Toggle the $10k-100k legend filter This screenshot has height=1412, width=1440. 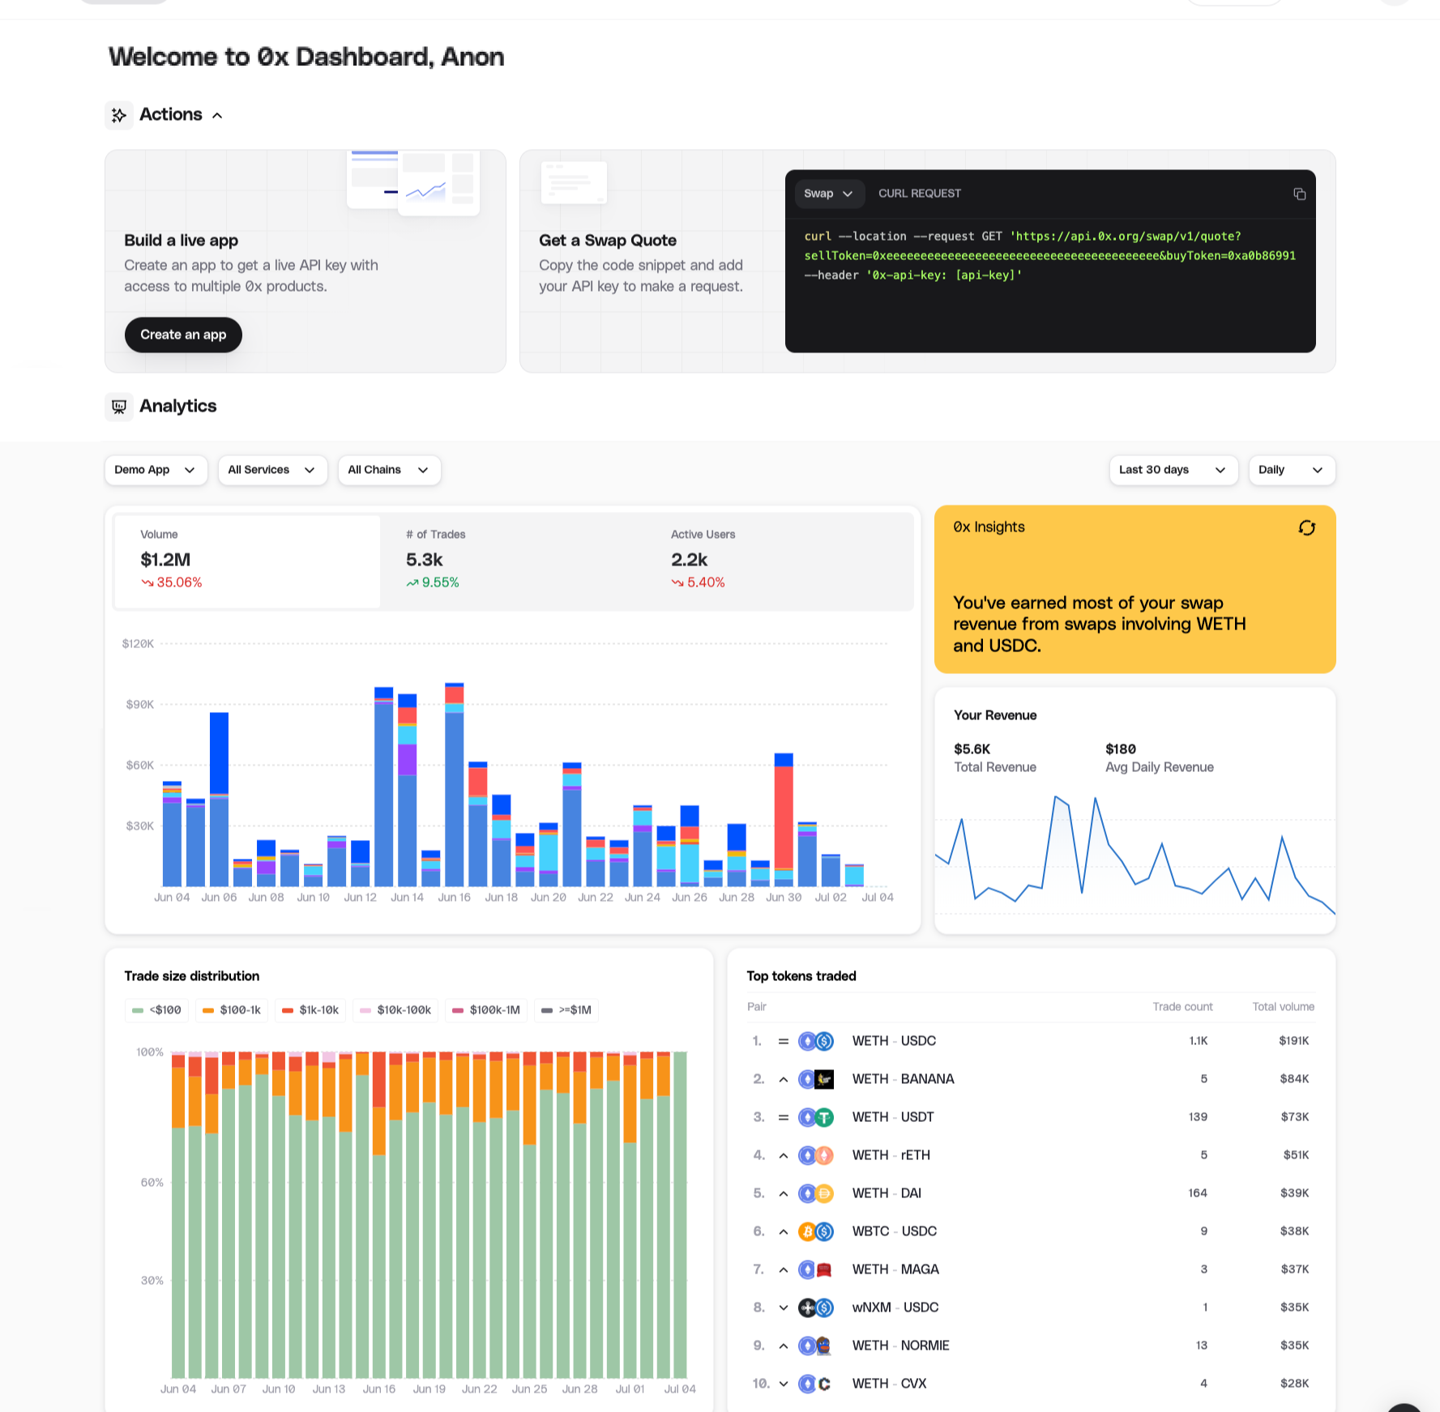click(x=395, y=1010)
